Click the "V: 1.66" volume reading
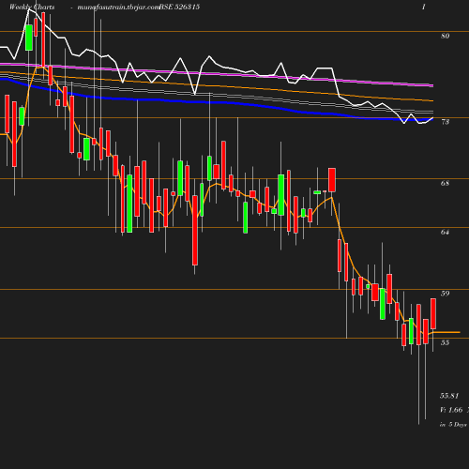 point(451,410)
